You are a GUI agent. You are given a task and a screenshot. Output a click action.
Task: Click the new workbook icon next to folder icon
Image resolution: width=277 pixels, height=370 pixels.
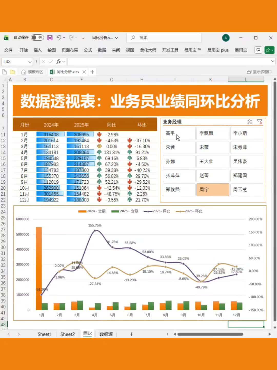[4, 72]
